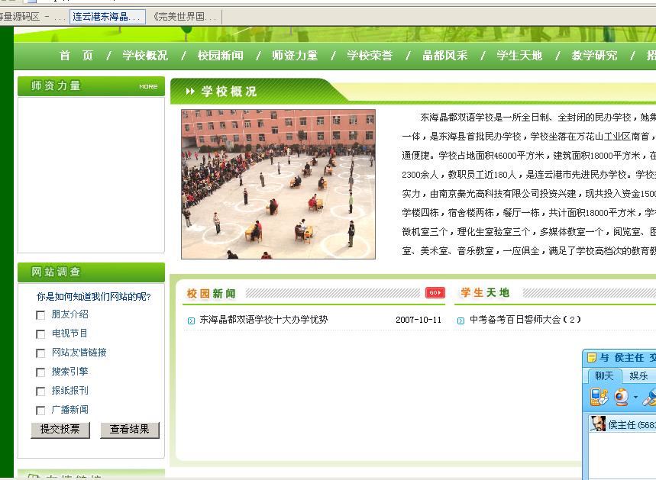Image resolution: width=656 pixels, height=480 pixels.
Task: Click the school courtyard photo
Action: pyautogui.click(x=278, y=184)
